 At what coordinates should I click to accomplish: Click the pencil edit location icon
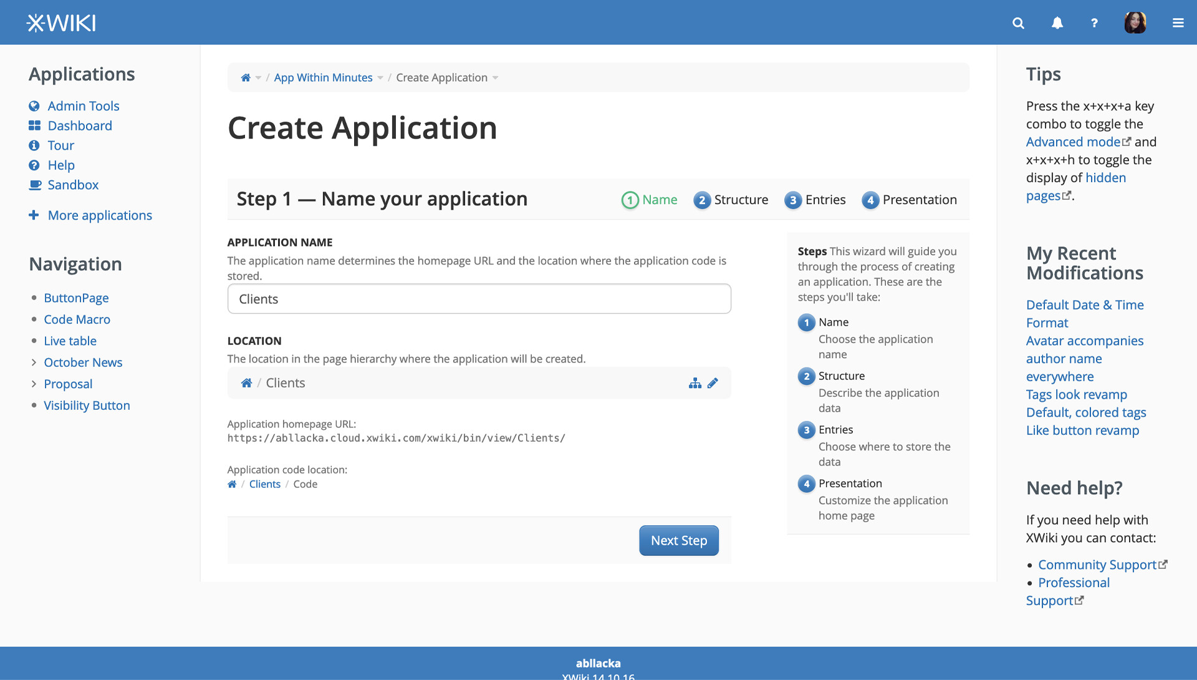tap(713, 383)
